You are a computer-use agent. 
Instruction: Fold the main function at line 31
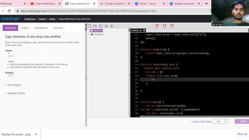[x=139, y=102]
